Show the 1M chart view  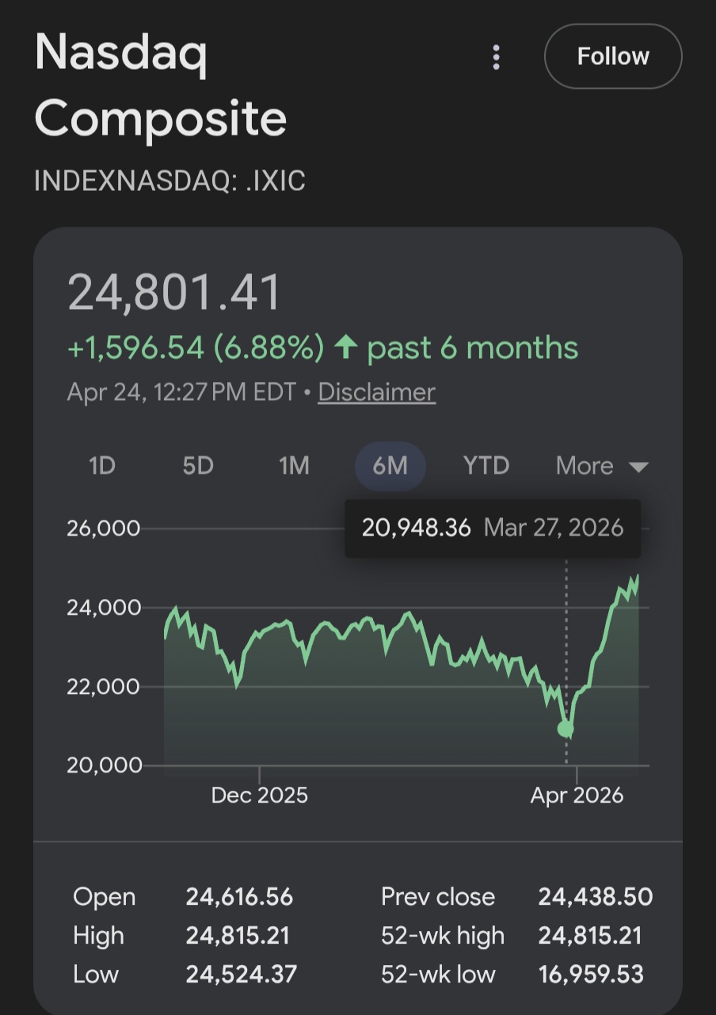(x=294, y=466)
